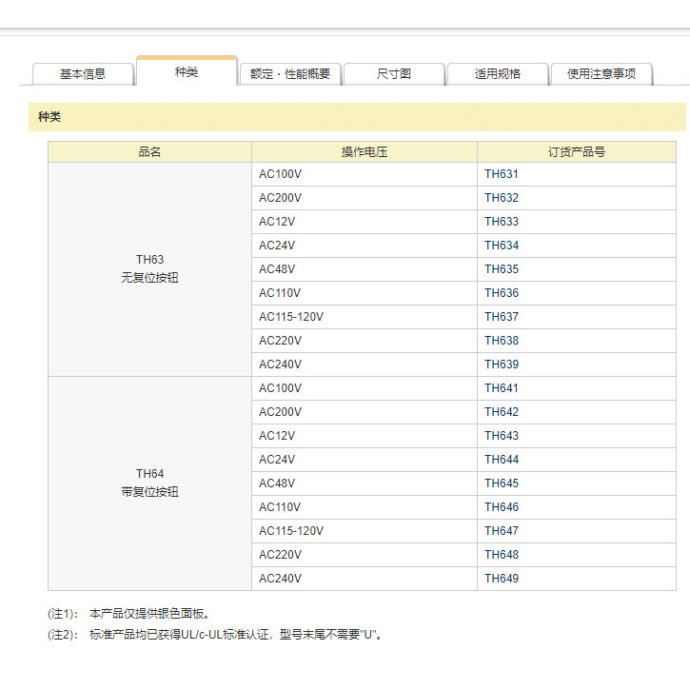Click the 订货产品号 column header
The image size is (690, 690).
tap(576, 152)
